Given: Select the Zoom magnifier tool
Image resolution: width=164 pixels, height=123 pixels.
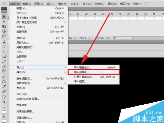Looking at the screenshot, I should 4,102.
